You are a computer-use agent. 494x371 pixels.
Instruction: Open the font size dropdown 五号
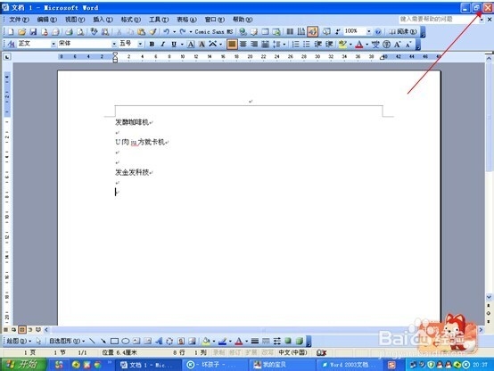click(140, 44)
